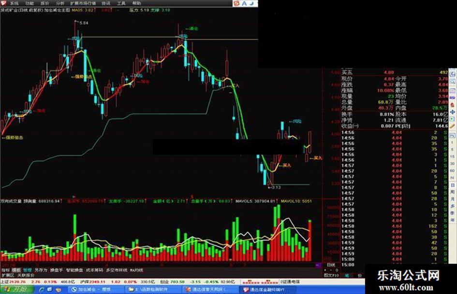This screenshot has width=457, height=294.
Task: Click the blue RSI indicator sidebar icon
Action: pos(453,98)
